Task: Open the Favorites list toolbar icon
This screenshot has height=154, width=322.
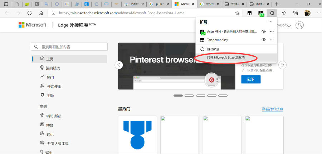Action: (x=284, y=13)
